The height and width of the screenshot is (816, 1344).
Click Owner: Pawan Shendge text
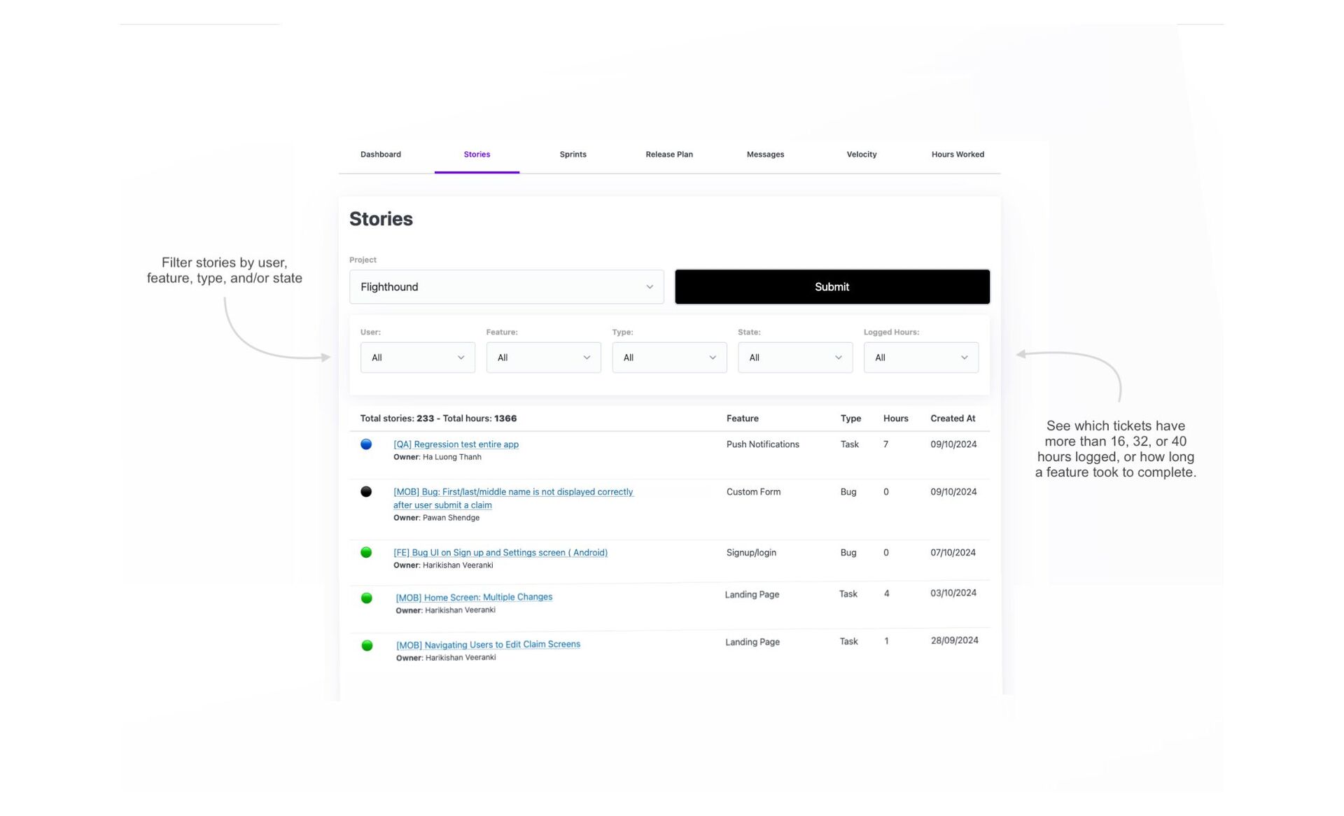pyautogui.click(x=436, y=518)
